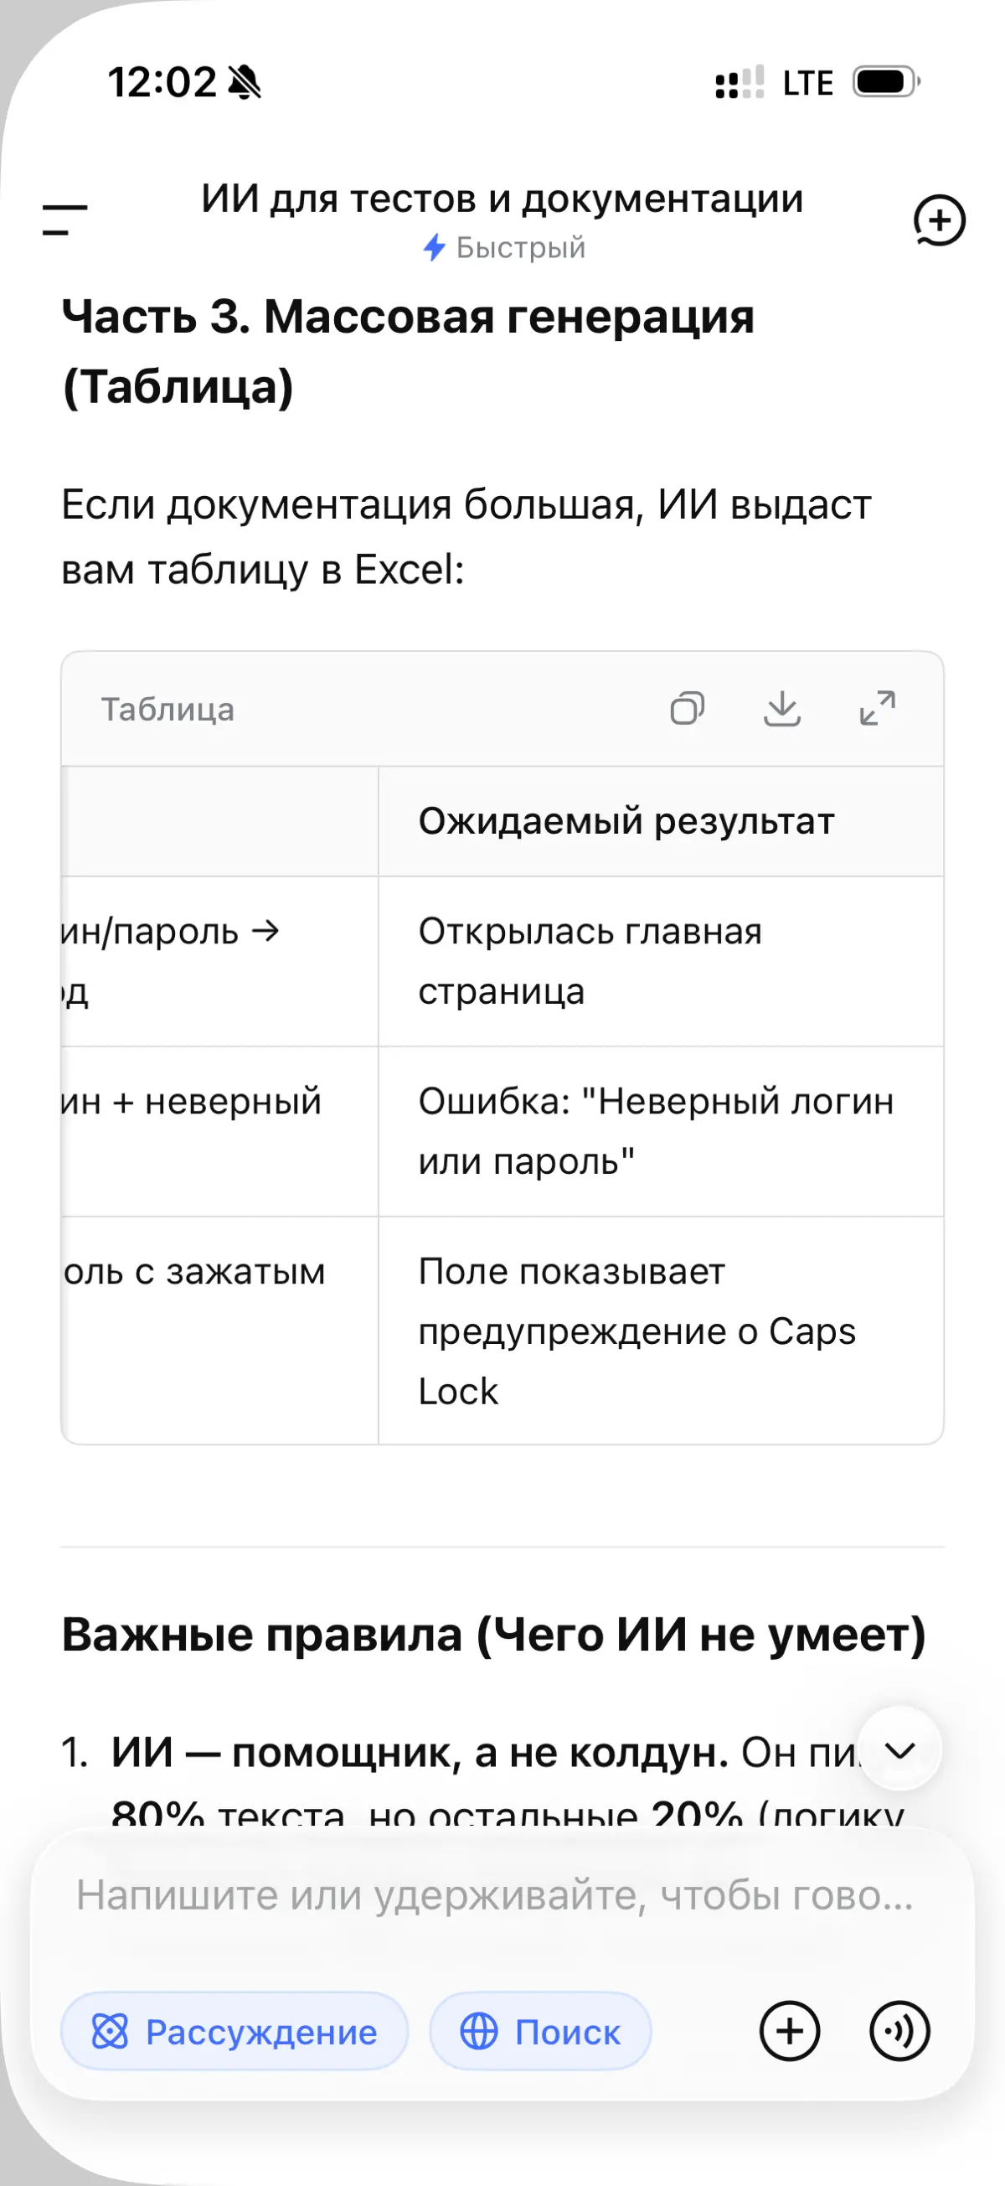Expand the table to fullscreen
This screenshot has height=2186, width=1005.
pos(877,709)
